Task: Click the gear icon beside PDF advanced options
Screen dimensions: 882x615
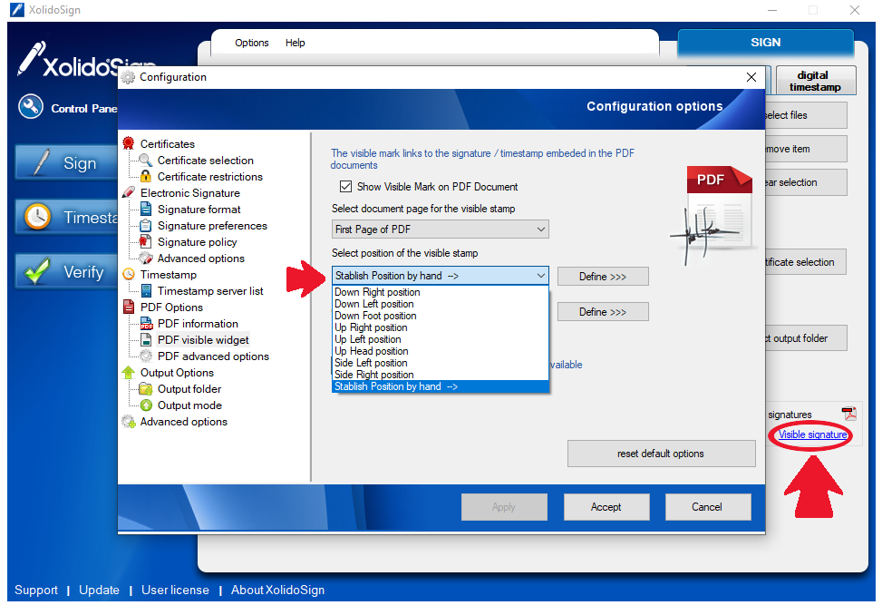Action: click(146, 356)
